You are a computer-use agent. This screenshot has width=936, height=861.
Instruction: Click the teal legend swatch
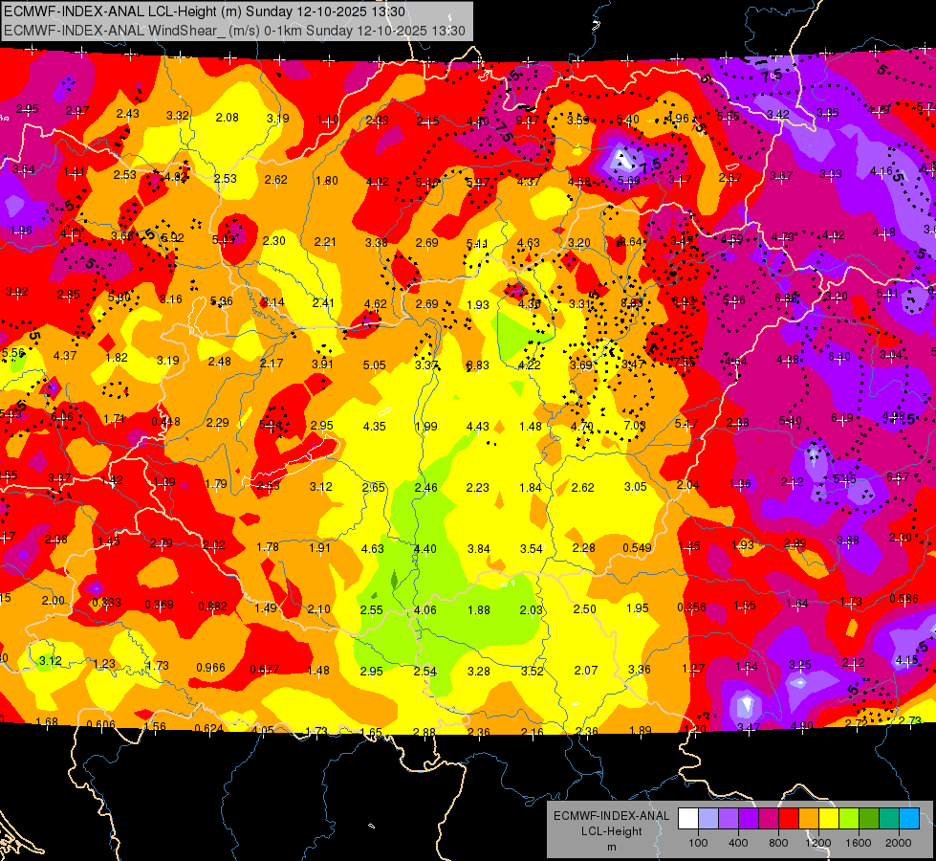point(889,818)
